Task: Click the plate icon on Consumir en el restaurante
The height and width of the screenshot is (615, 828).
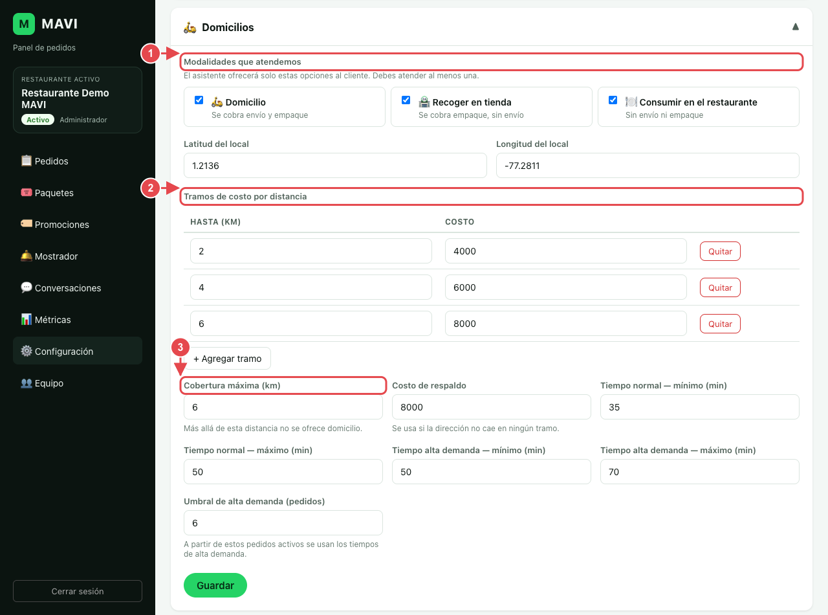Action: click(631, 102)
